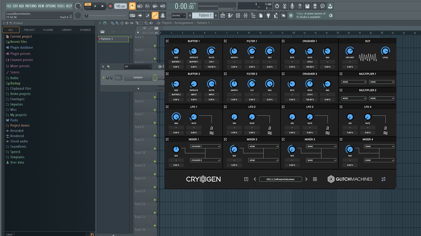
Task: Open the MULTIPLIER 1 left NONE dropdown
Action: pos(354,82)
